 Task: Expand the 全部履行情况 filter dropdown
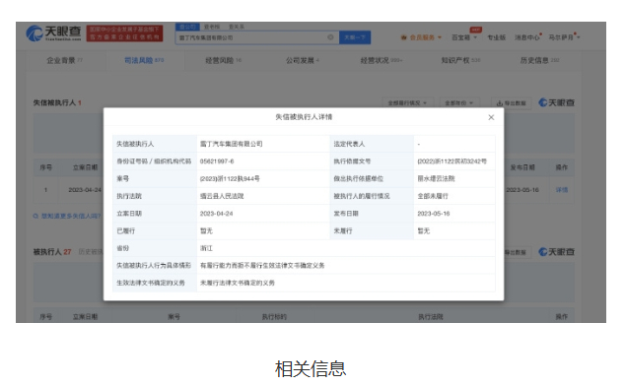pos(407,103)
